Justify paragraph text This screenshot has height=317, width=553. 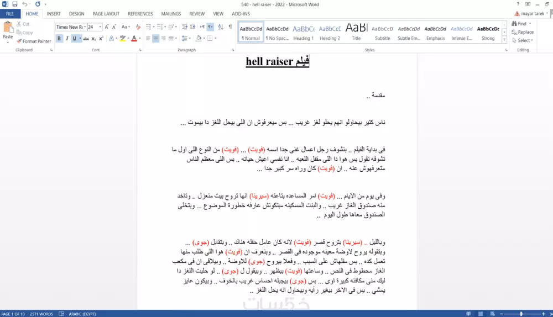171,39
